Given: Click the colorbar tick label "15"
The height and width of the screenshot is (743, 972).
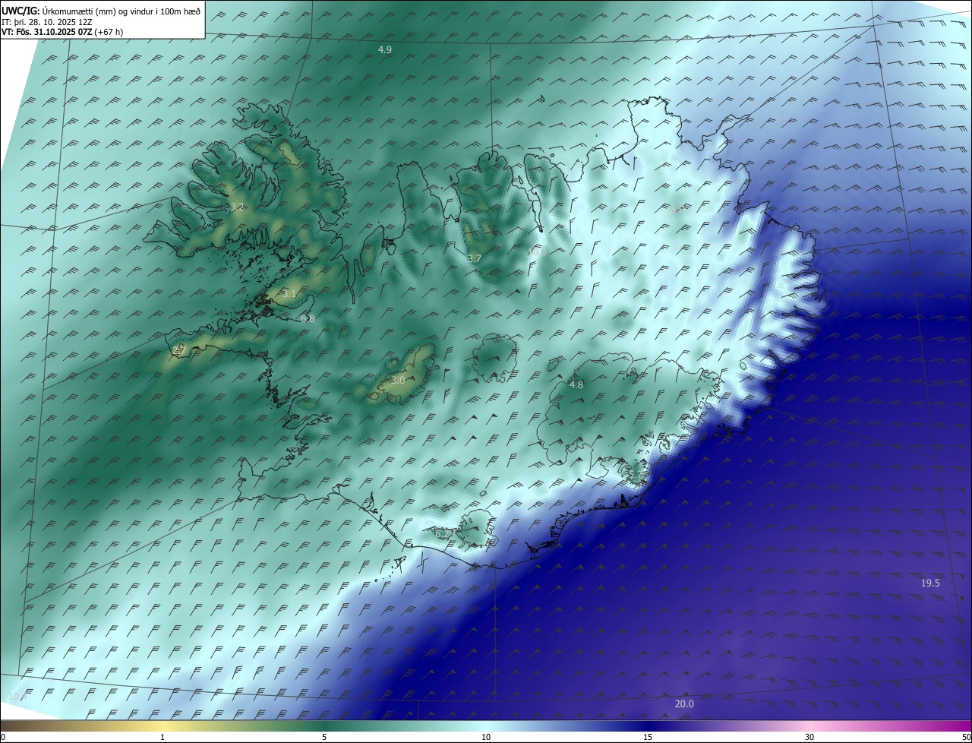Looking at the screenshot, I should pyautogui.click(x=648, y=737).
